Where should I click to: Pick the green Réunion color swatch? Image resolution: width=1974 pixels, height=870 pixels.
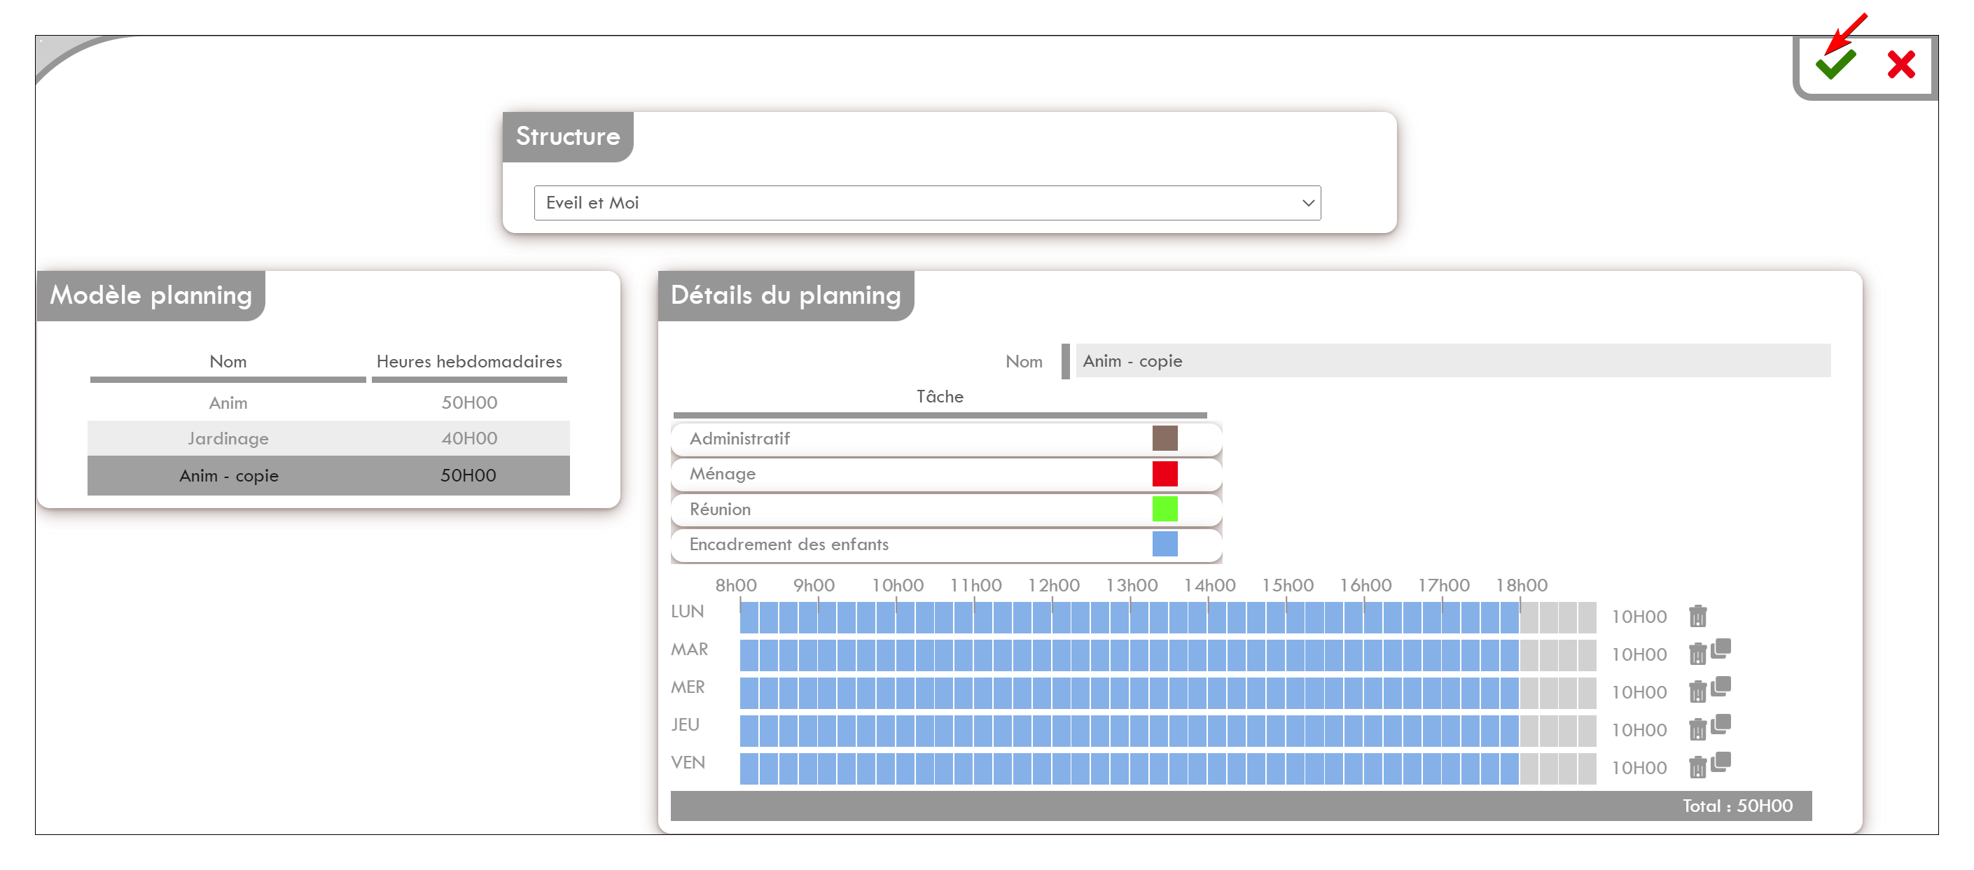(x=1165, y=509)
